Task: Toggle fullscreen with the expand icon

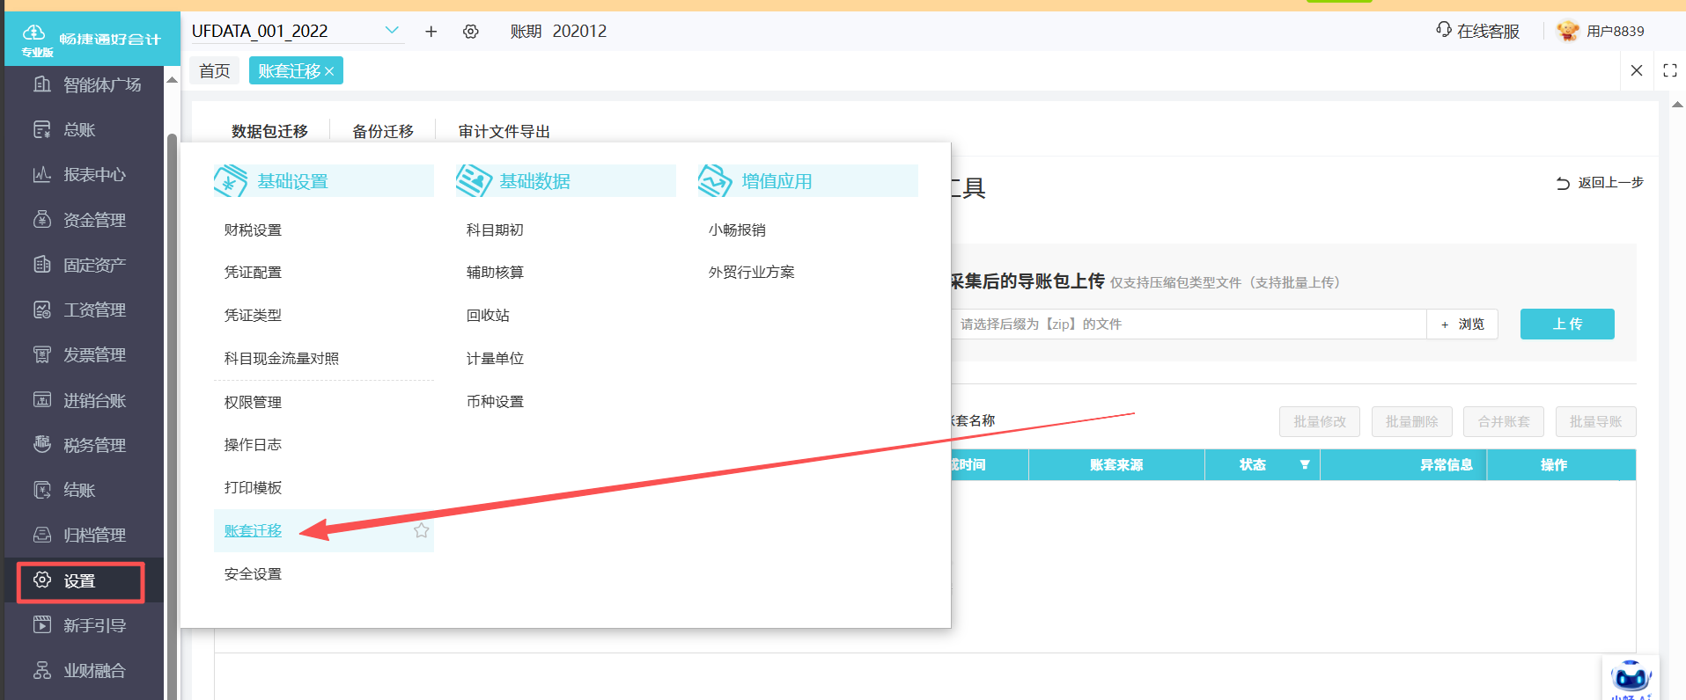Action: click(1669, 70)
